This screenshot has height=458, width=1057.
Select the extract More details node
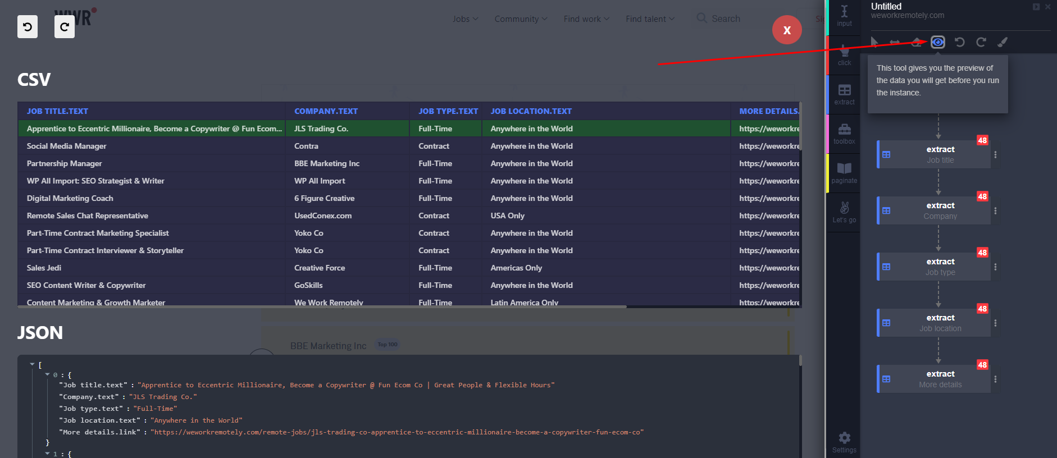point(934,379)
